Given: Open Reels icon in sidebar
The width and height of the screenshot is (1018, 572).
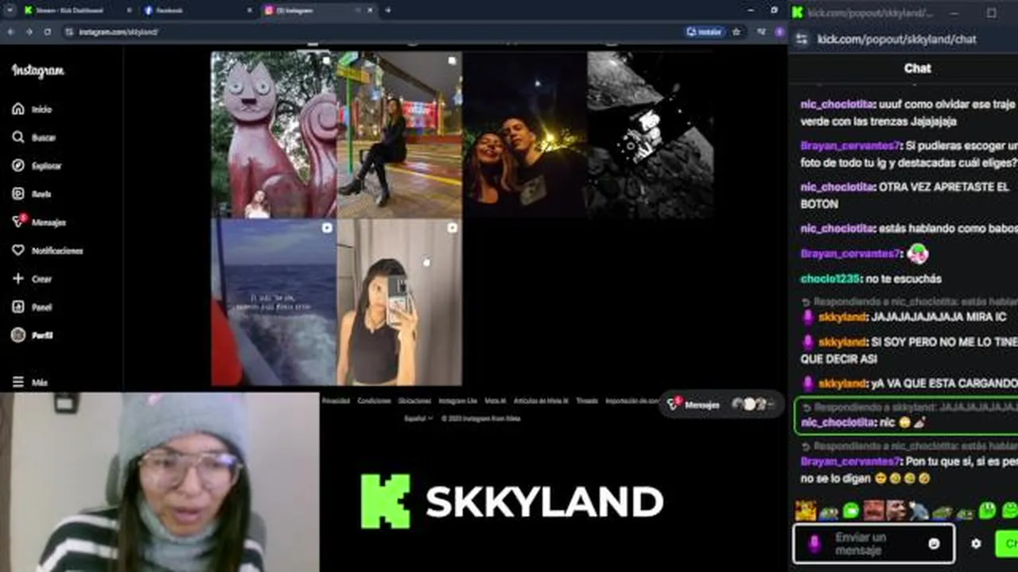Looking at the screenshot, I should pyautogui.click(x=17, y=194).
